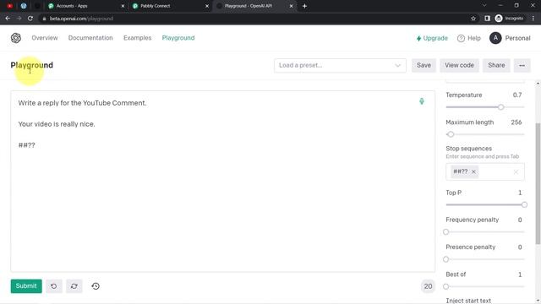Clear all stop sequences with the X

[516, 172]
